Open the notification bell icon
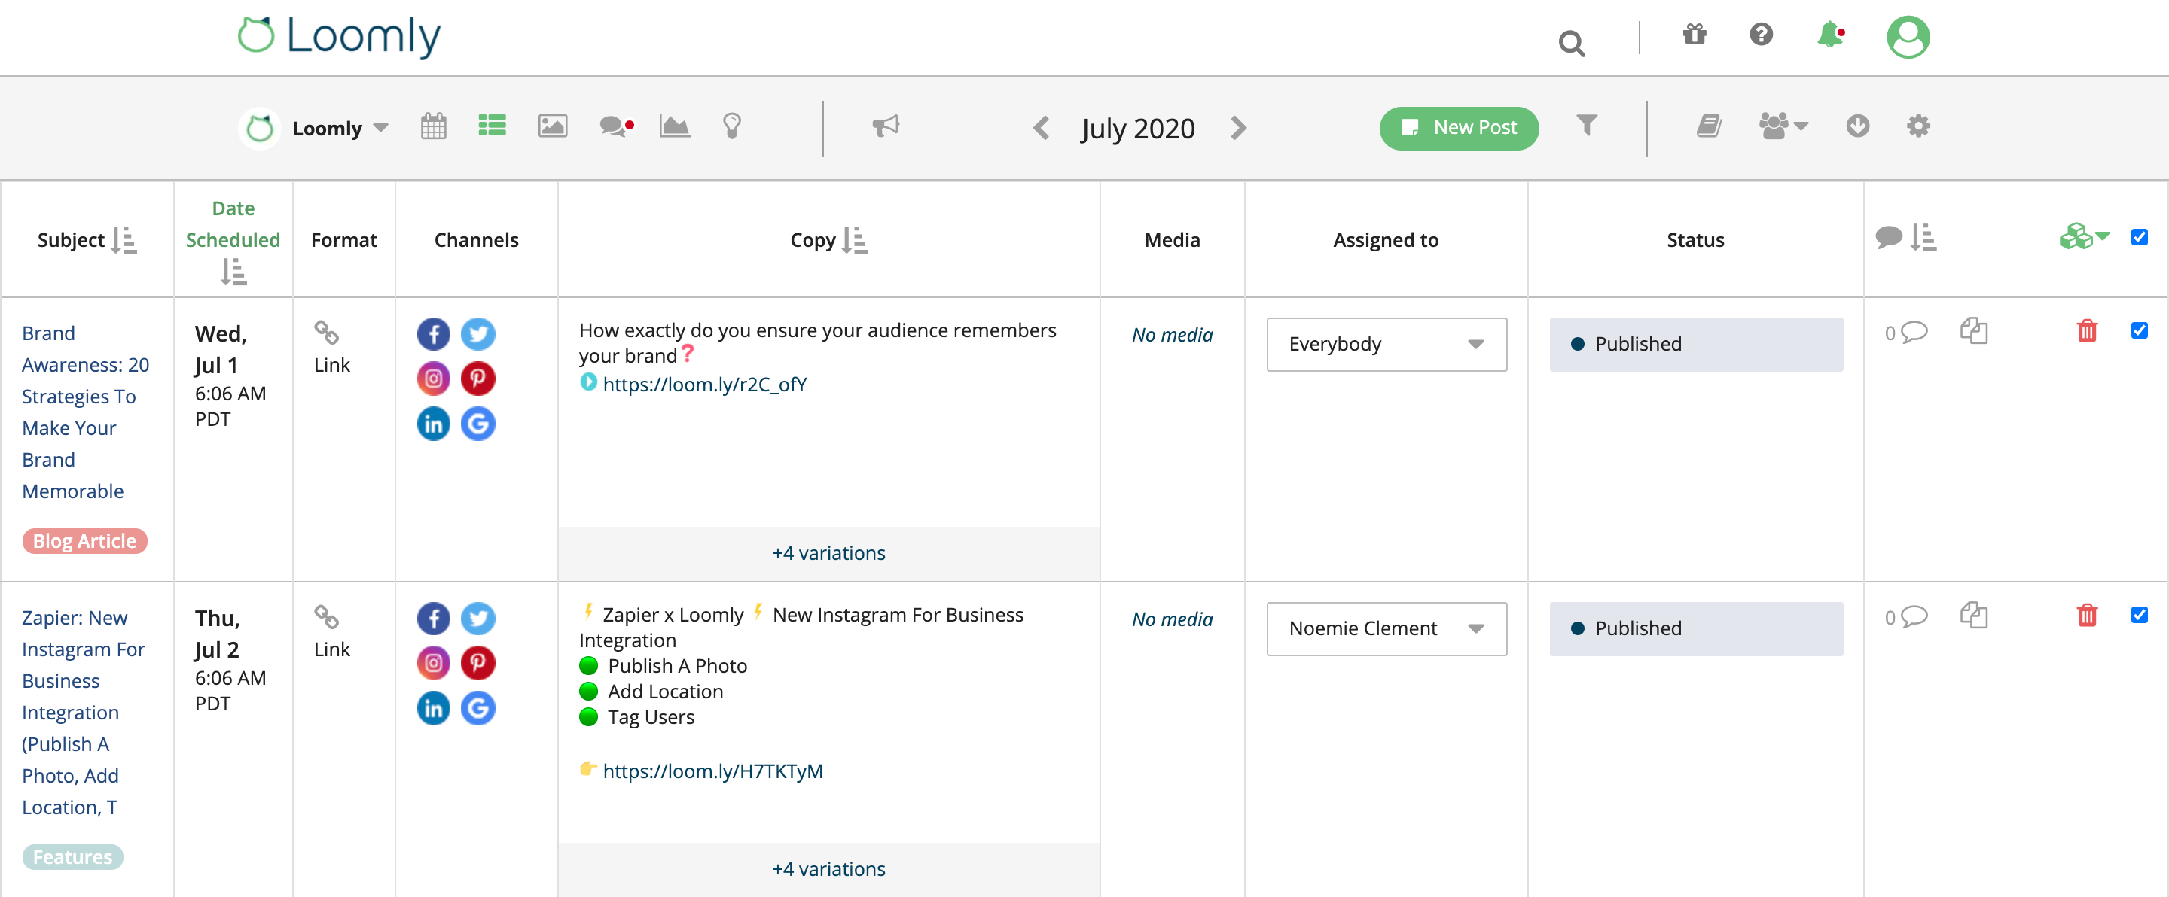2169x897 pixels. point(1829,35)
